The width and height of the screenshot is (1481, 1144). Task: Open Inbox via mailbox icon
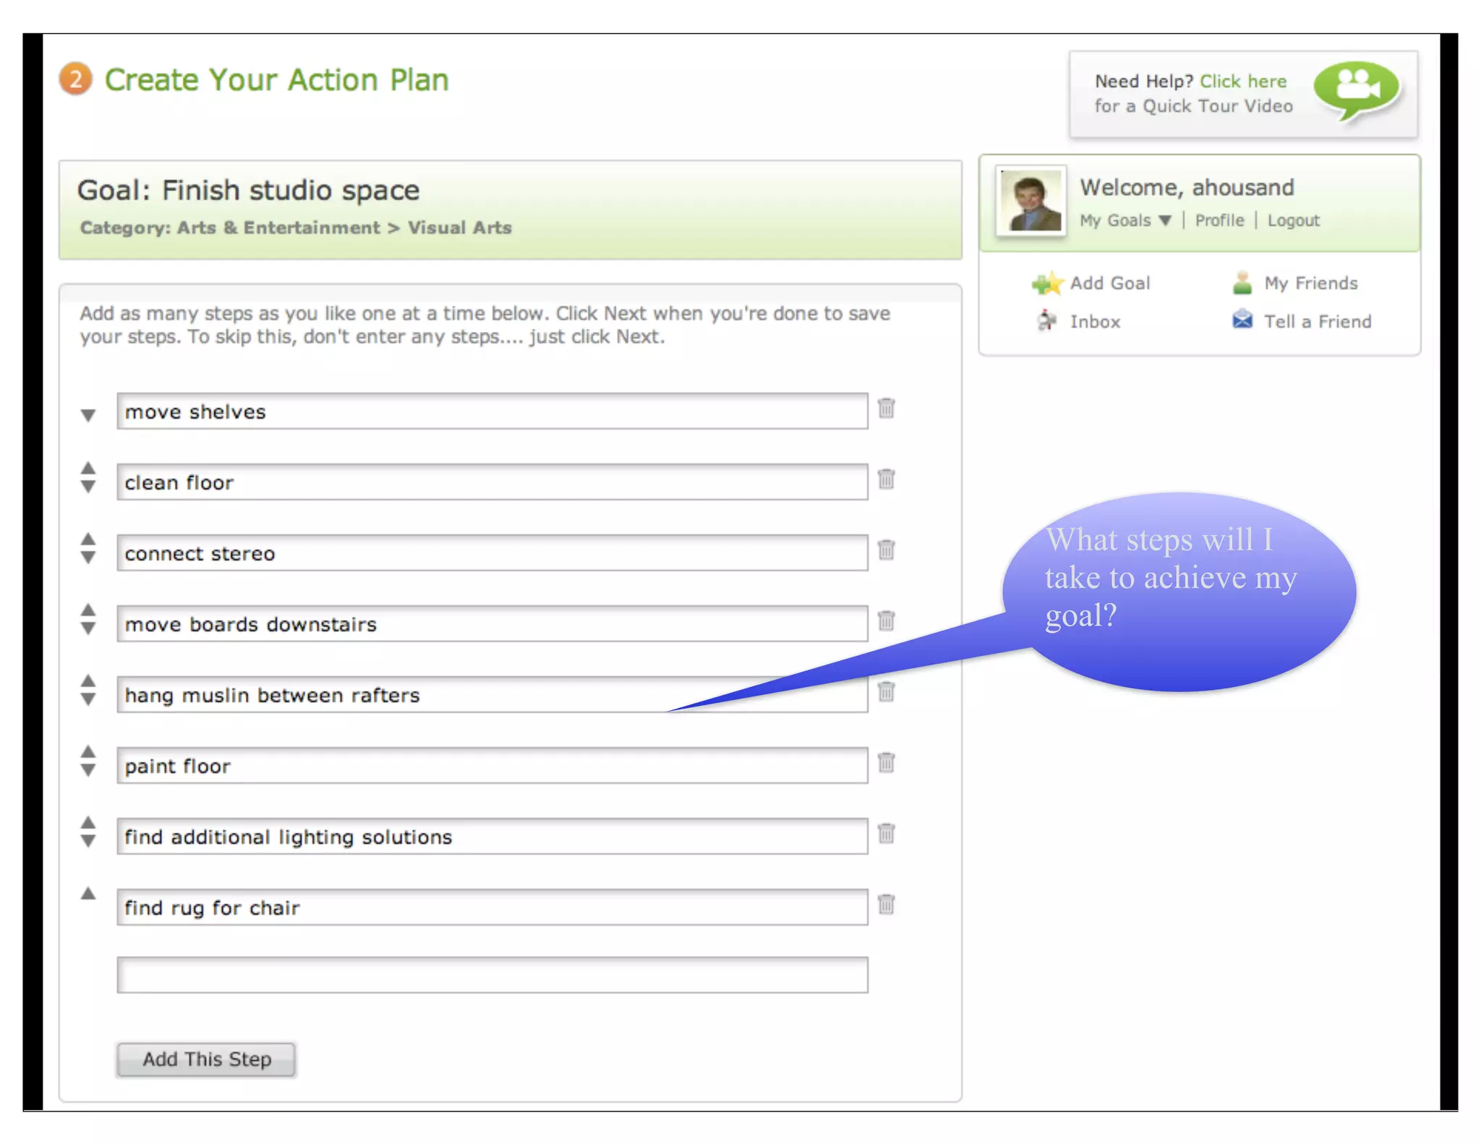[1046, 320]
